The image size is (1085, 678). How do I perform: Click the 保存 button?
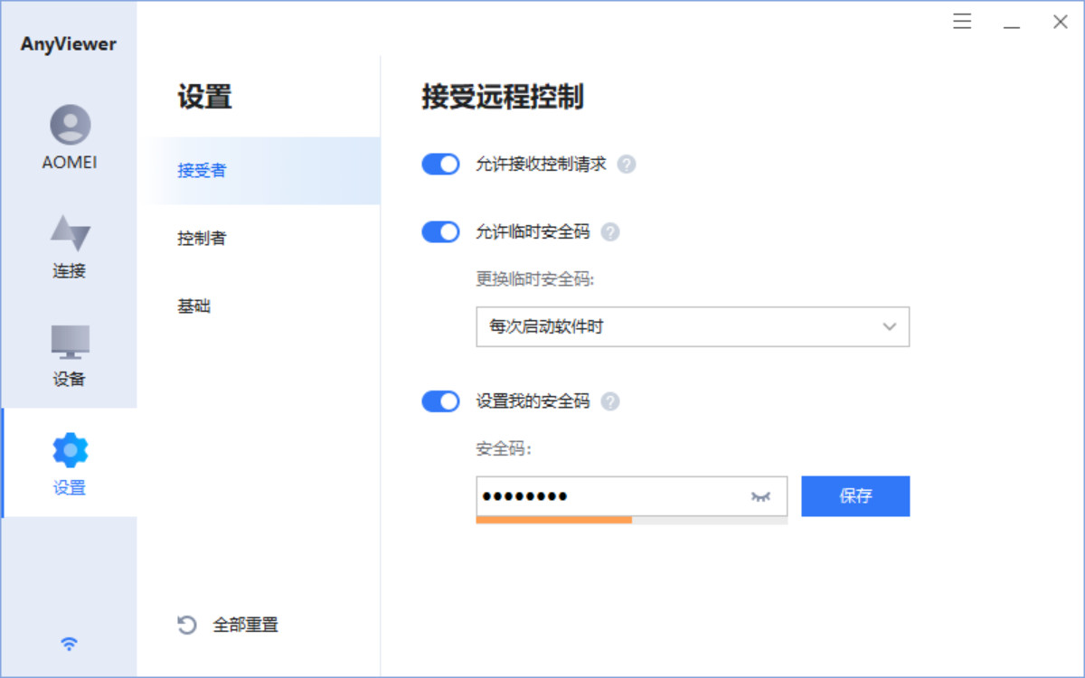(x=855, y=496)
